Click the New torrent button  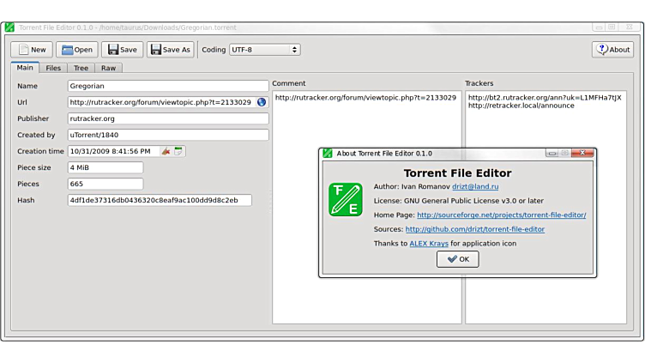tap(32, 50)
